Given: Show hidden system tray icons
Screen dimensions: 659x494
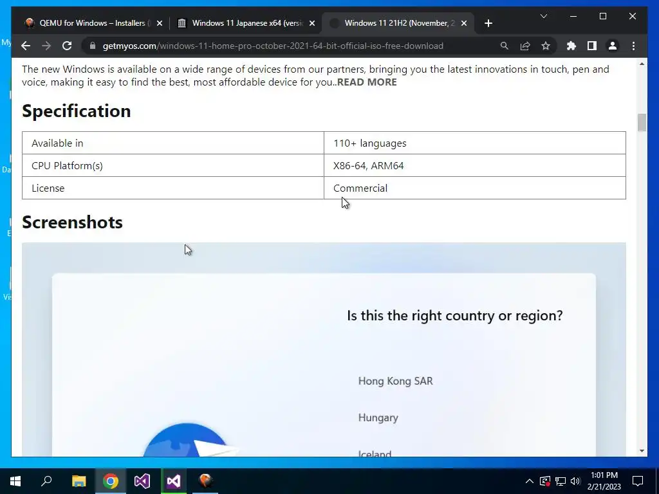Looking at the screenshot, I should pos(530,481).
